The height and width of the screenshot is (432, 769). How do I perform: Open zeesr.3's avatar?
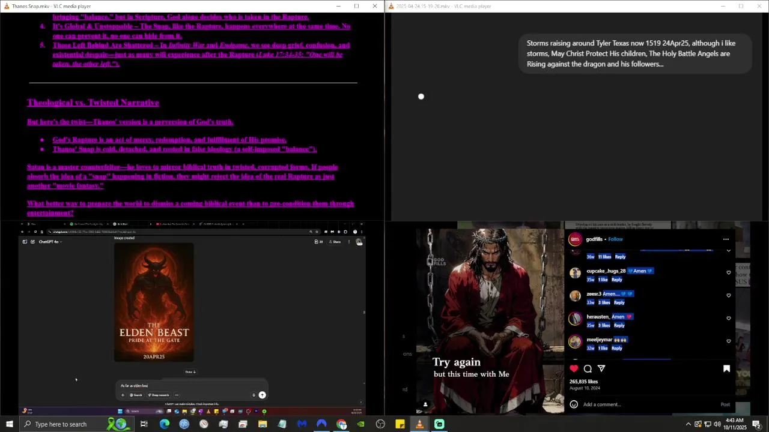pos(575,295)
